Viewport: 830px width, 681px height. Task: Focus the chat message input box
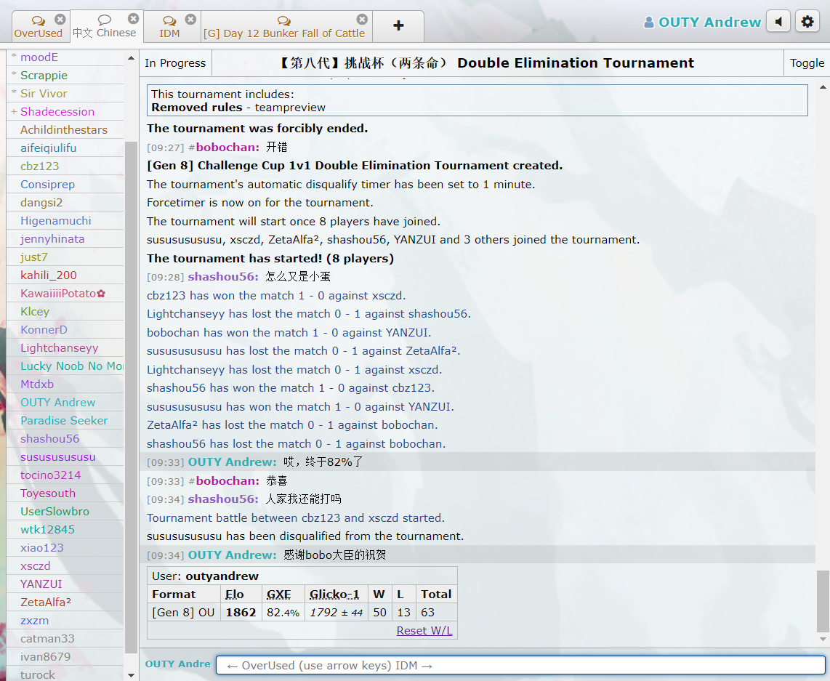520,665
